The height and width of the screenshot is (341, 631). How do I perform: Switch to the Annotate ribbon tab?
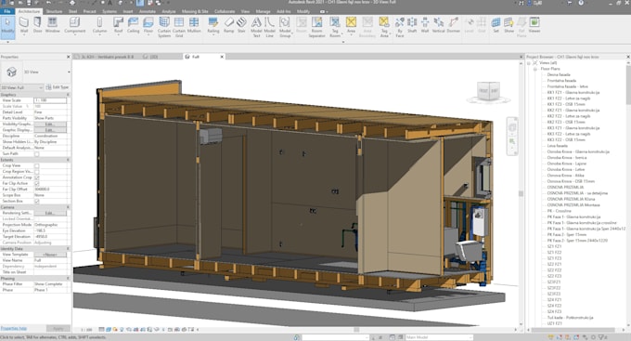[x=147, y=11]
